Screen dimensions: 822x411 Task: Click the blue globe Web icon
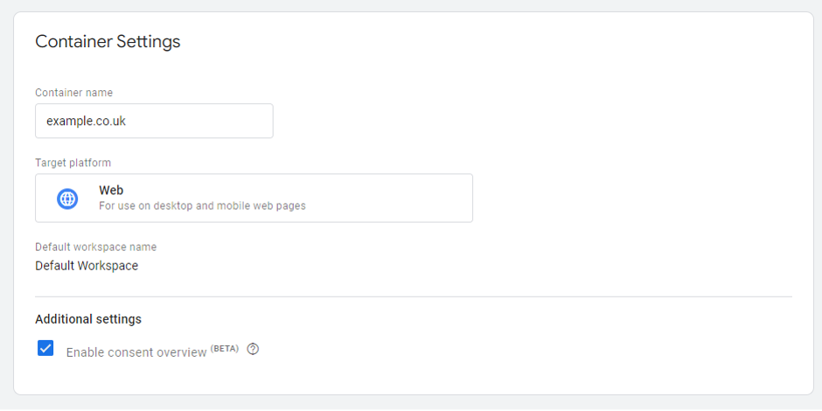67,199
